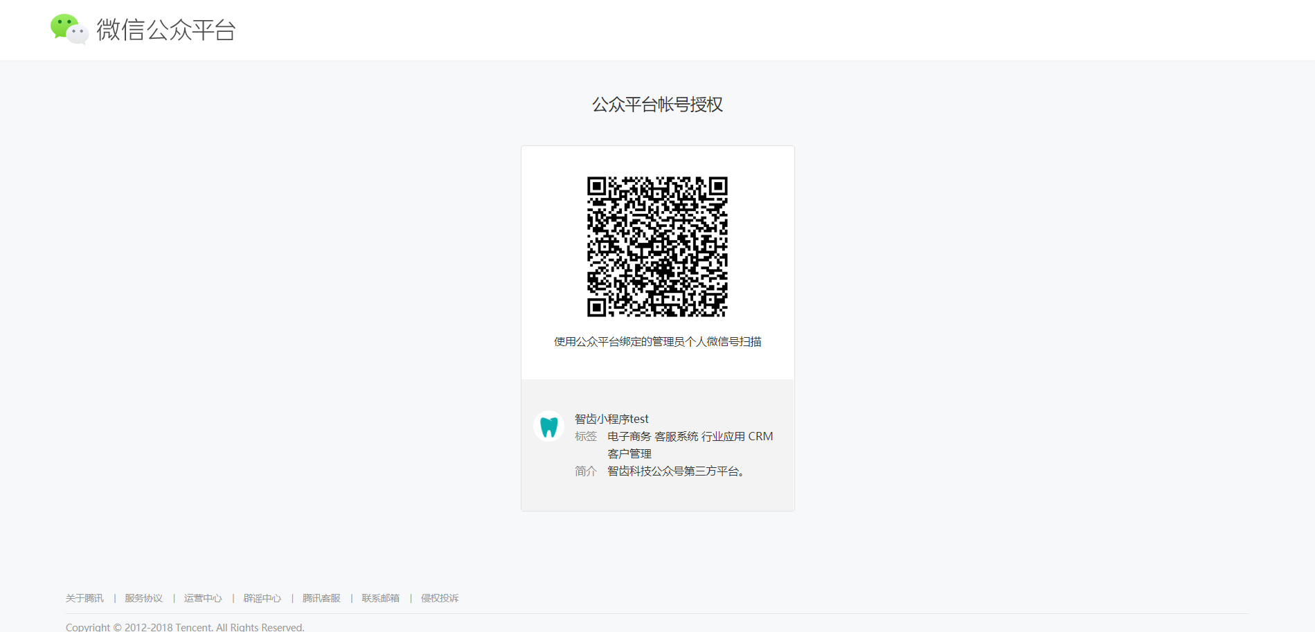
Task: Click the tag text 客户管理
Action: [629, 453]
